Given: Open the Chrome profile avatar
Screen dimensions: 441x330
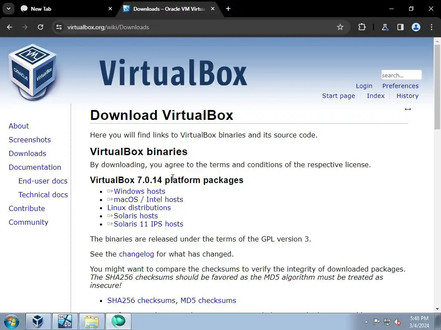Looking at the screenshot, I should pos(416,27).
